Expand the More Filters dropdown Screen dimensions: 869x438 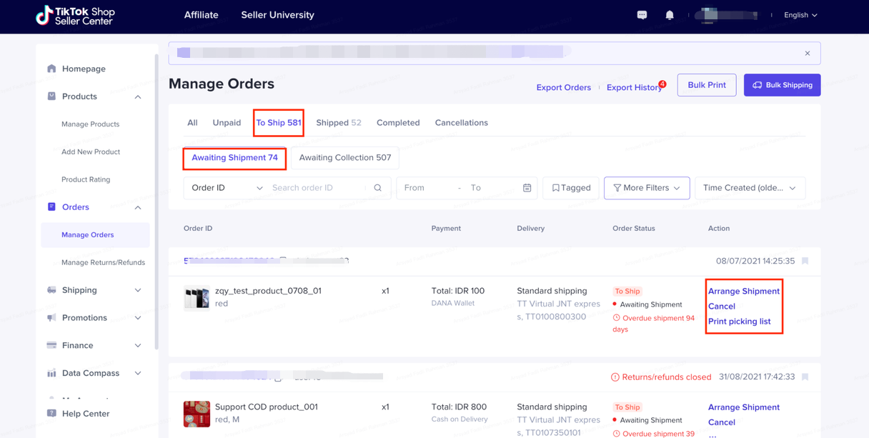[x=647, y=188]
